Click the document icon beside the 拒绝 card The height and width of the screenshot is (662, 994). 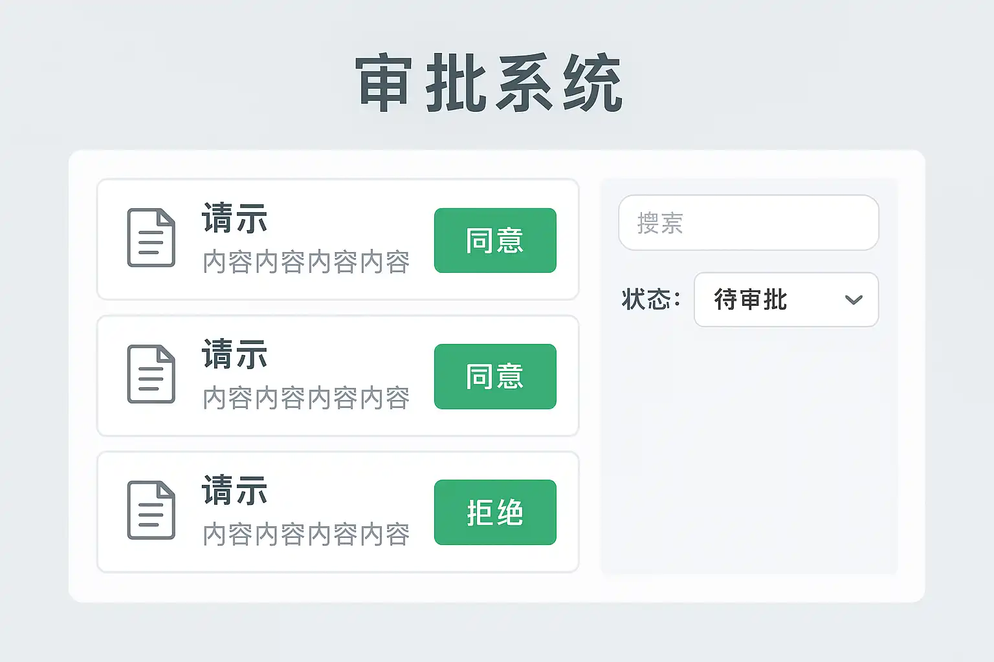pos(151,510)
